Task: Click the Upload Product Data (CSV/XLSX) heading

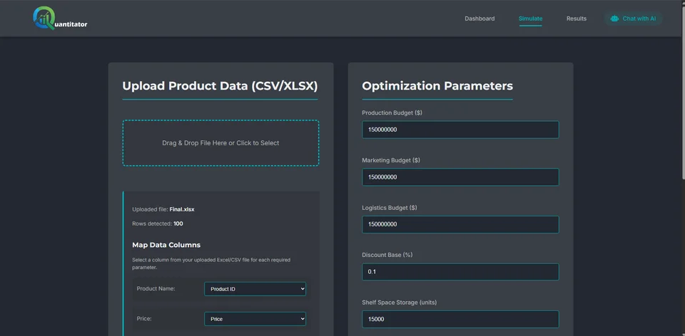Action: tap(220, 86)
